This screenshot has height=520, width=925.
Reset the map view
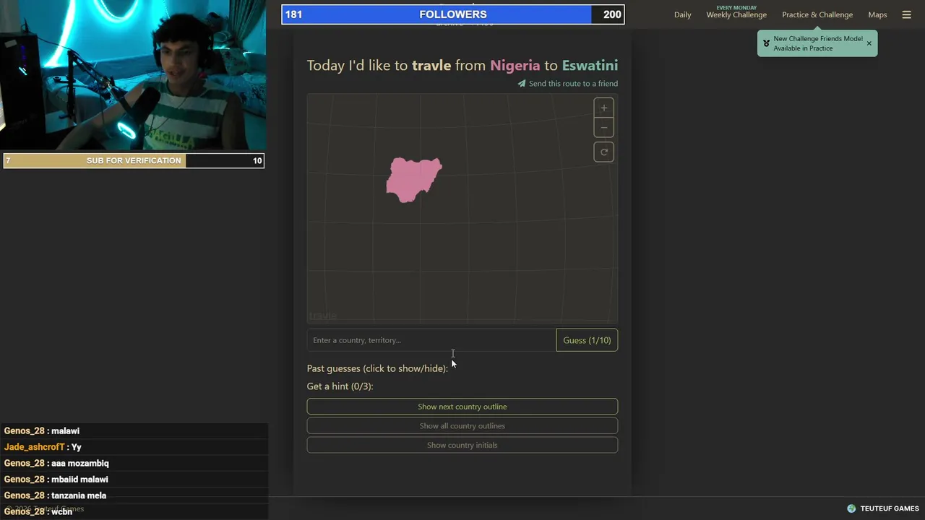[604, 152]
